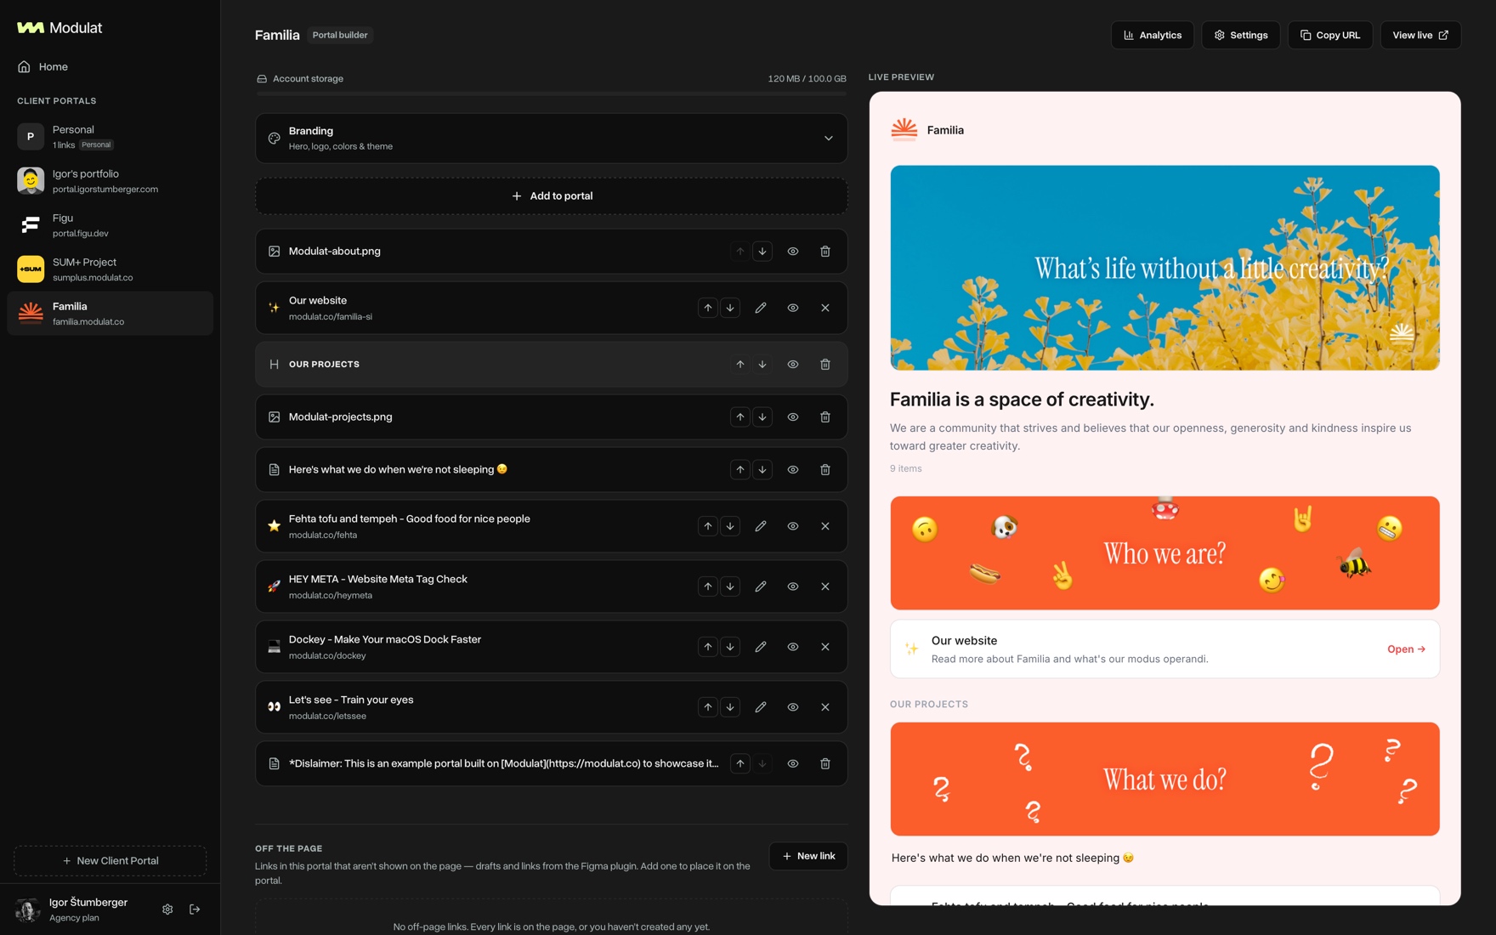Click Igor Štumberger profile avatar
This screenshot has height=935, width=1496.
(x=28, y=909)
